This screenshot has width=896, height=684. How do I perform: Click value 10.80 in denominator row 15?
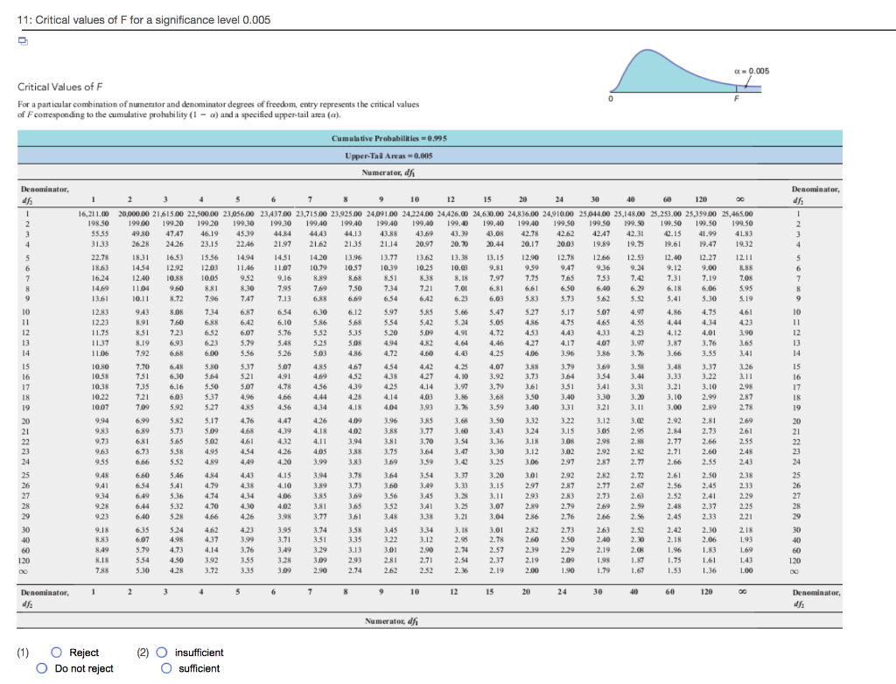coord(100,366)
